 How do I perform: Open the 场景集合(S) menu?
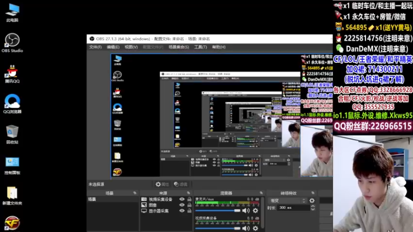coord(179,47)
